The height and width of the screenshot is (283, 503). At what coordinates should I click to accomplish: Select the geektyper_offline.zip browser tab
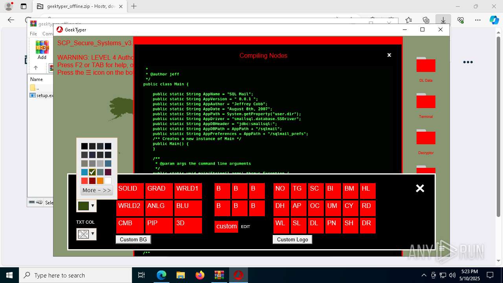(x=79, y=6)
